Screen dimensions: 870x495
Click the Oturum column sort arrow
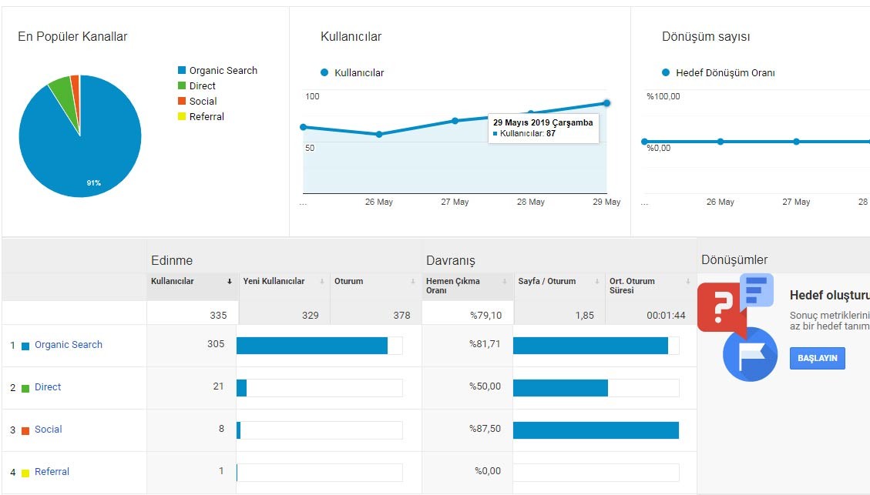tap(413, 282)
